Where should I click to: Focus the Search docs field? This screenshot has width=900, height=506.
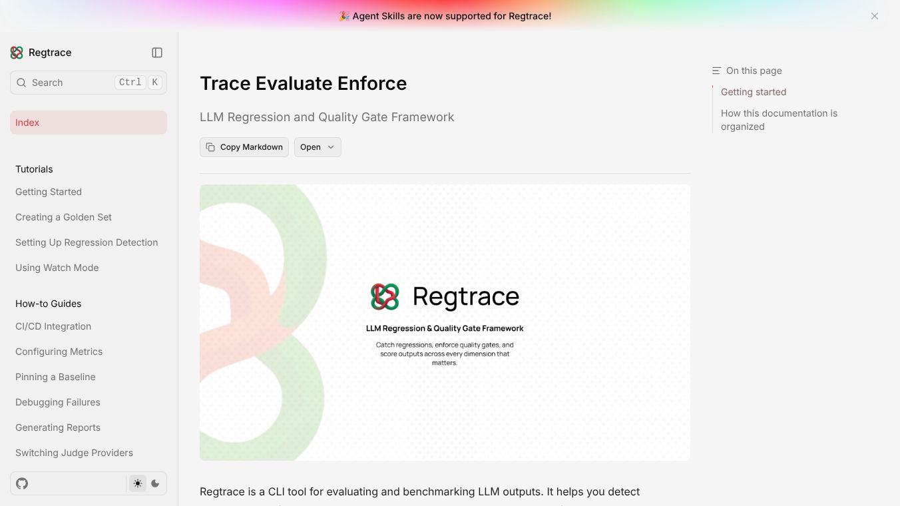click(x=89, y=83)
